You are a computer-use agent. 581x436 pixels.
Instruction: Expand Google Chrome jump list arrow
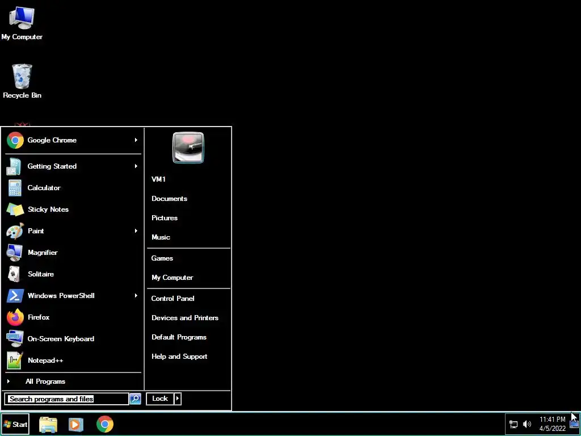136,140
